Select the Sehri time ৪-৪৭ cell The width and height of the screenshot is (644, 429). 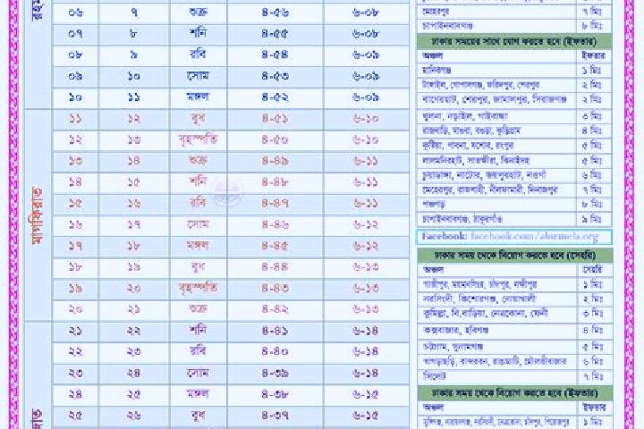tap(275, 204)
